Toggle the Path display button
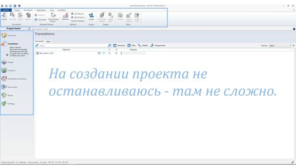 (x=131, y=46)
